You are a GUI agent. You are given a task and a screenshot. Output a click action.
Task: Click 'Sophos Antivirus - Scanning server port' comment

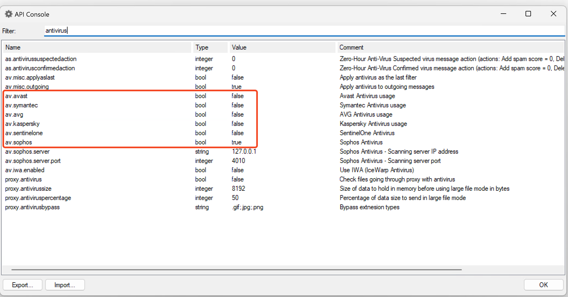pyautogui.click(x=390, y=161)
